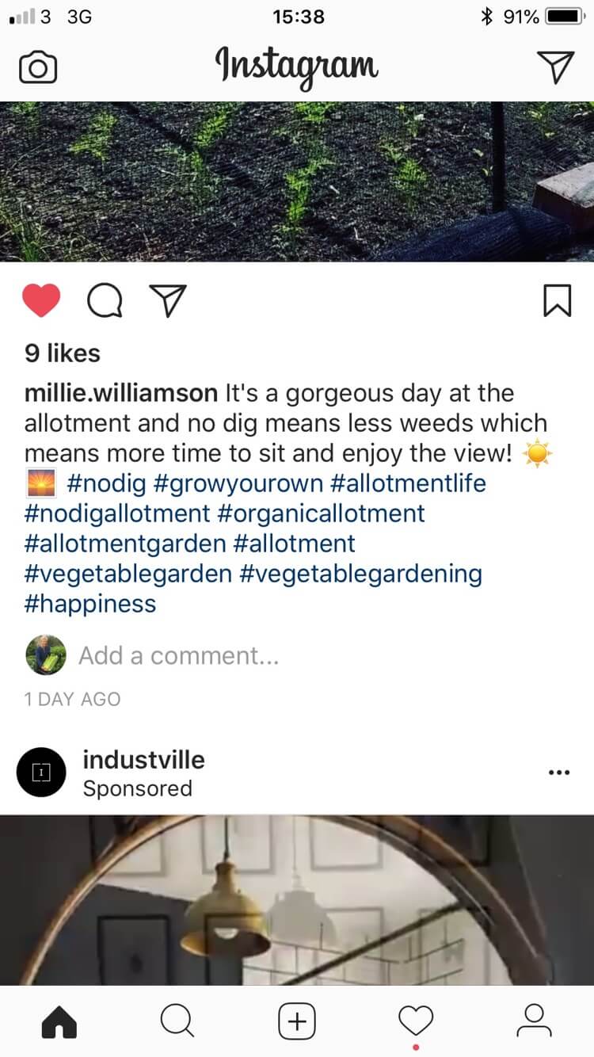Screen dimensions: 594x1057
Task: View the 9 likes list
Action: (63, 353)
